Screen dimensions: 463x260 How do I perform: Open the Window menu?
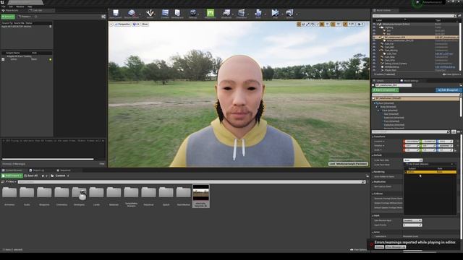point(20,6)
